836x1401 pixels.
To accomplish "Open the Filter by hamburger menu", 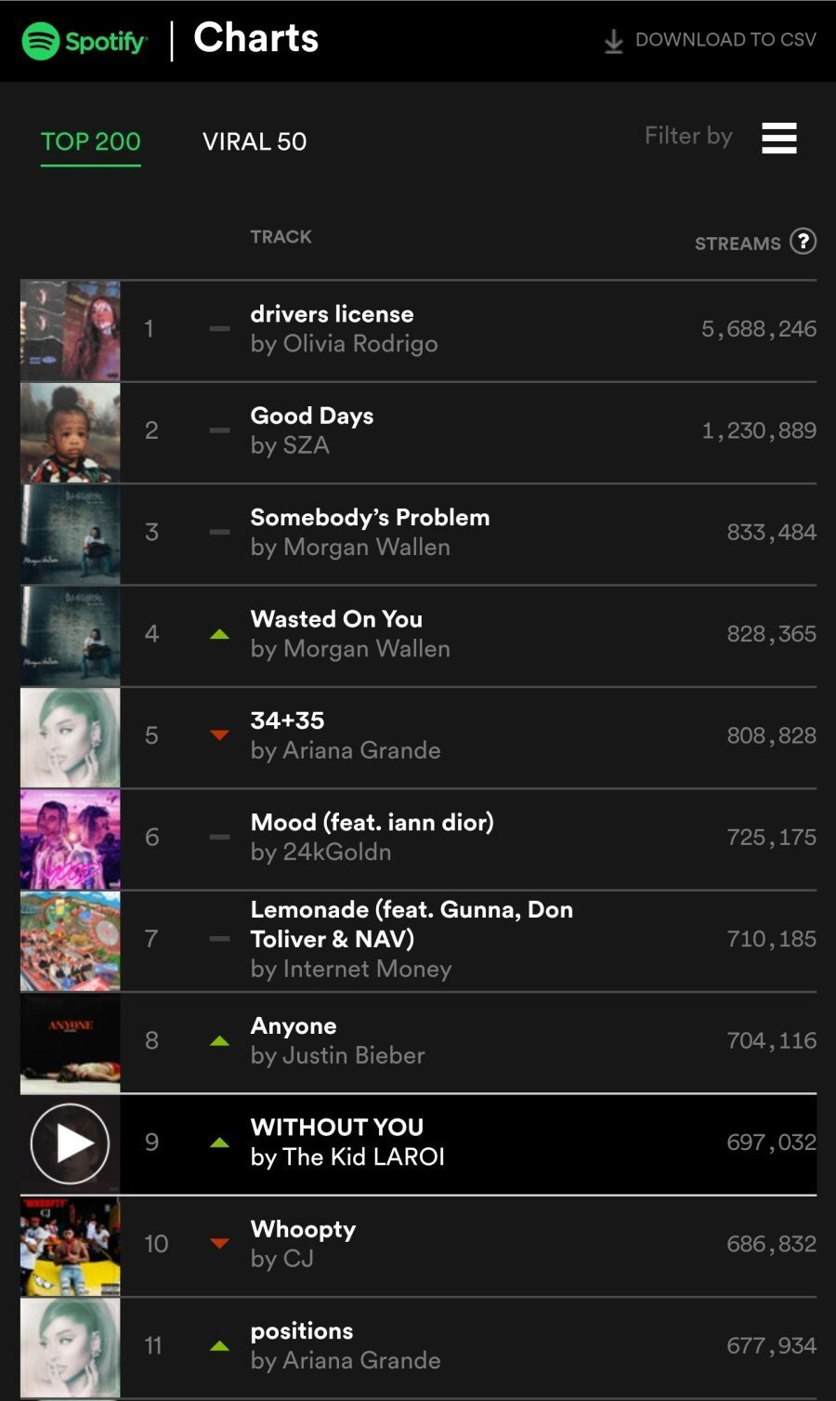I will [778, 138].
